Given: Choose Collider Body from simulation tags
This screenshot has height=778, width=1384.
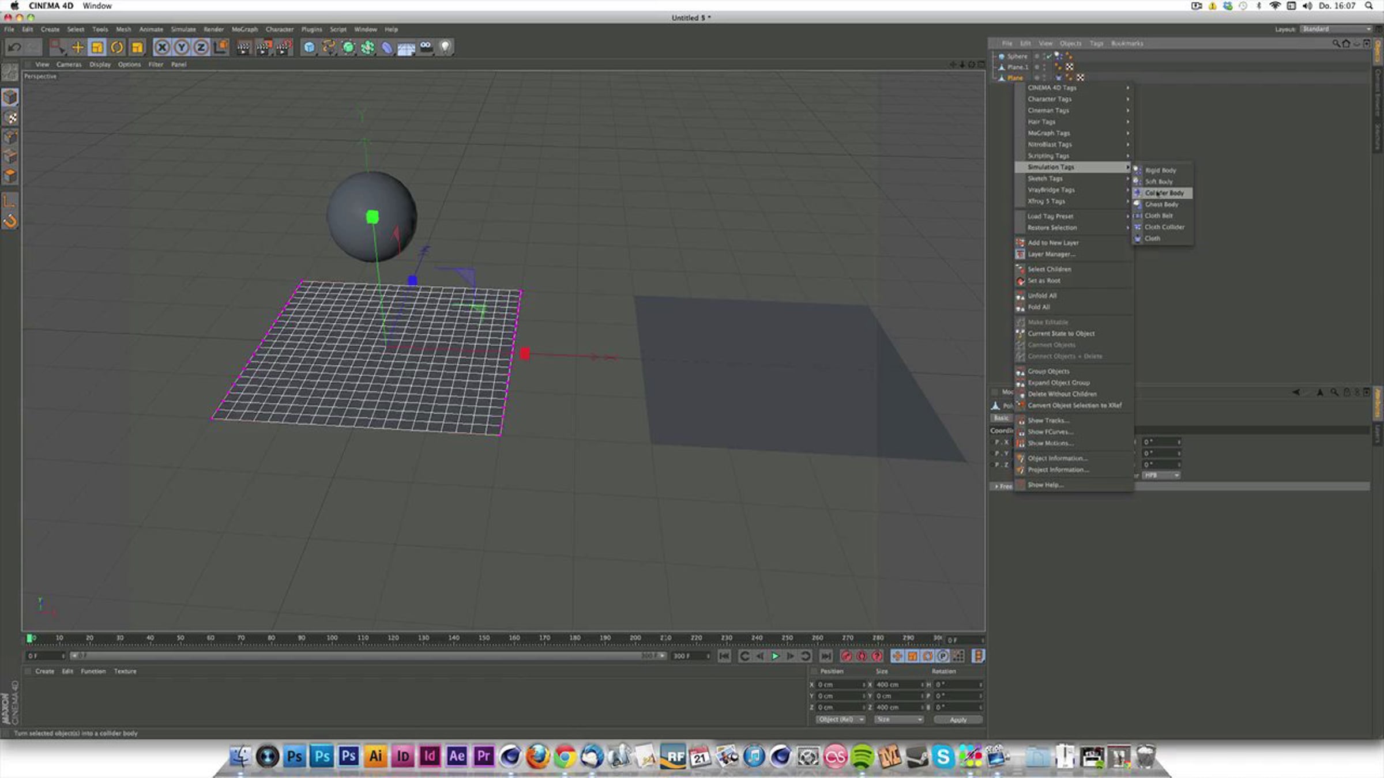Looking at the screenshot, I should point(1163,193).
